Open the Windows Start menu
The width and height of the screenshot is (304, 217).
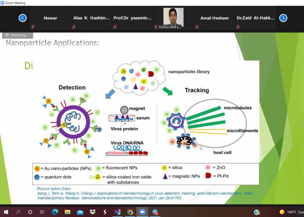[6, 212]
